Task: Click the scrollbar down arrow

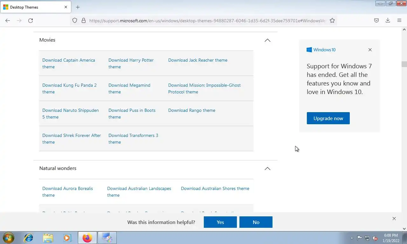Action: point(404,228)
